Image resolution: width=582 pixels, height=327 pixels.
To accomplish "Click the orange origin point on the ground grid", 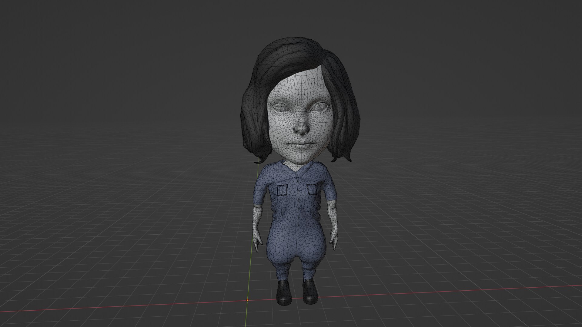I will point(247,300).
